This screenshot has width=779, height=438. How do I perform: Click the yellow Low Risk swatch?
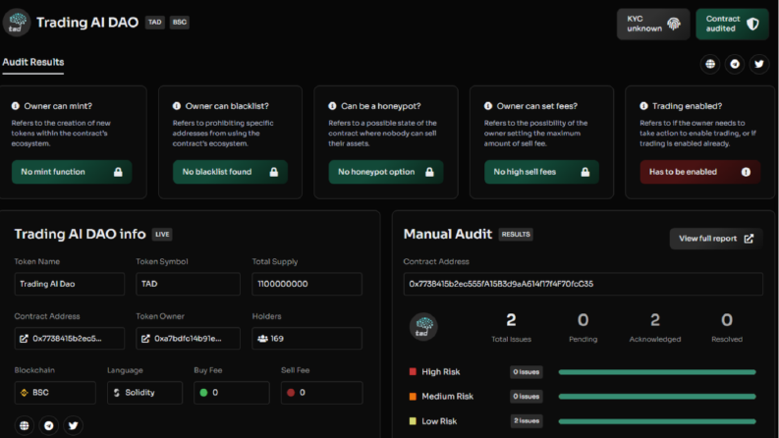click(x=413, y=421)
